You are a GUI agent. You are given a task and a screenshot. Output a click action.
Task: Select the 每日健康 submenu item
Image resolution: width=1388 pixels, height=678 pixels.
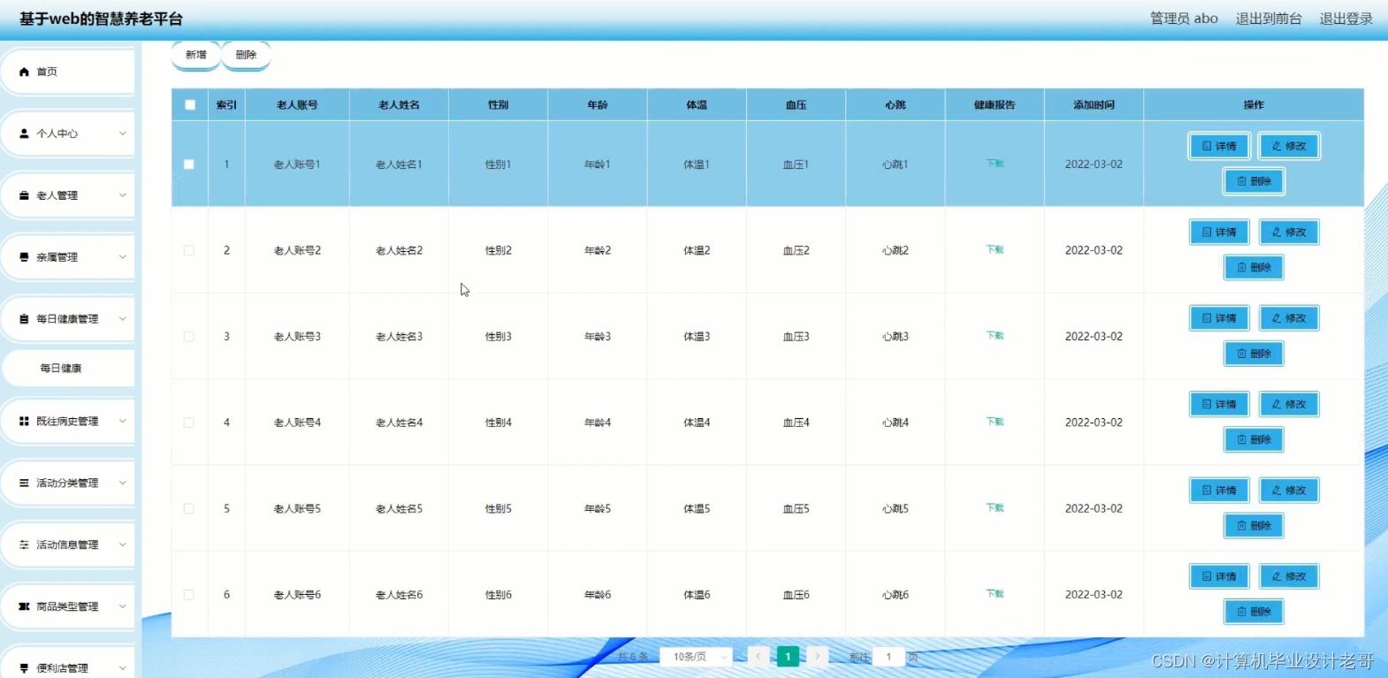[69, 369]
